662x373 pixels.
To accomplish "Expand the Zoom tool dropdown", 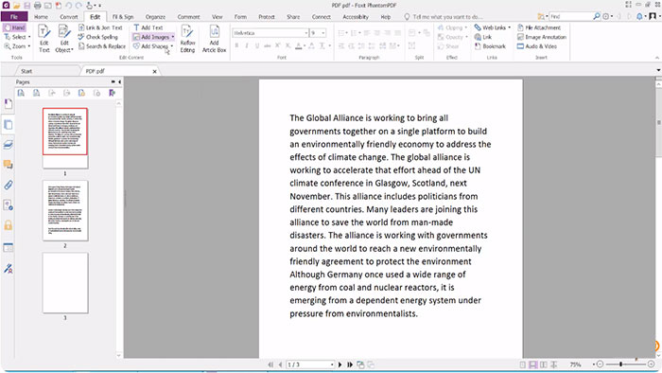I will [28, 46].
